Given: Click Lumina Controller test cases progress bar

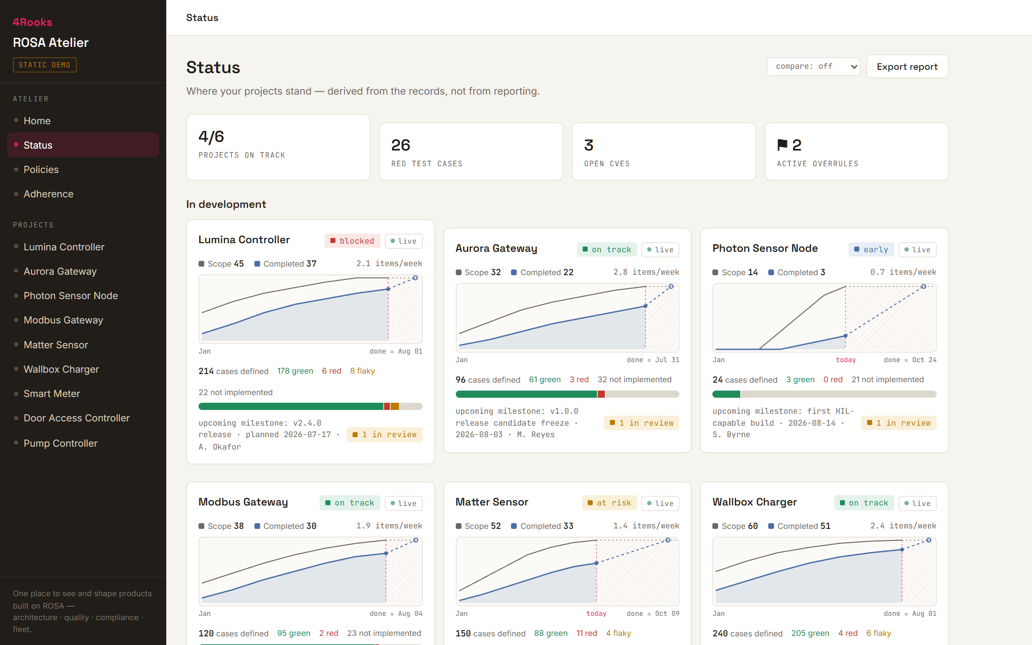Looking at the screenshot, I should click(x=311, y=407).
